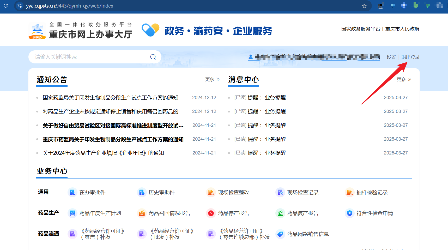Click the 渝快办 logo
The width and height of the screenshot is (448, 250).
[37, 31]
